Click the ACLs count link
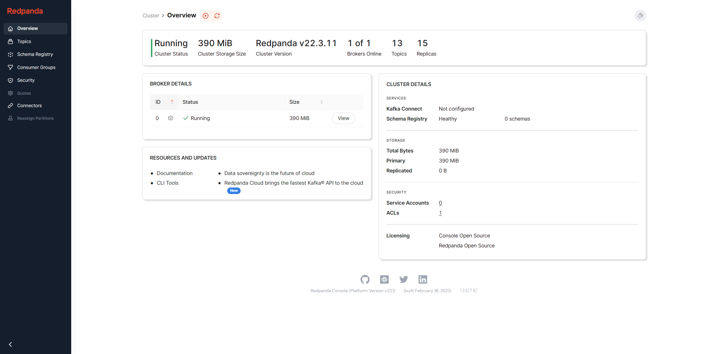Screen dimensions: 717x354 coord(440,213)
